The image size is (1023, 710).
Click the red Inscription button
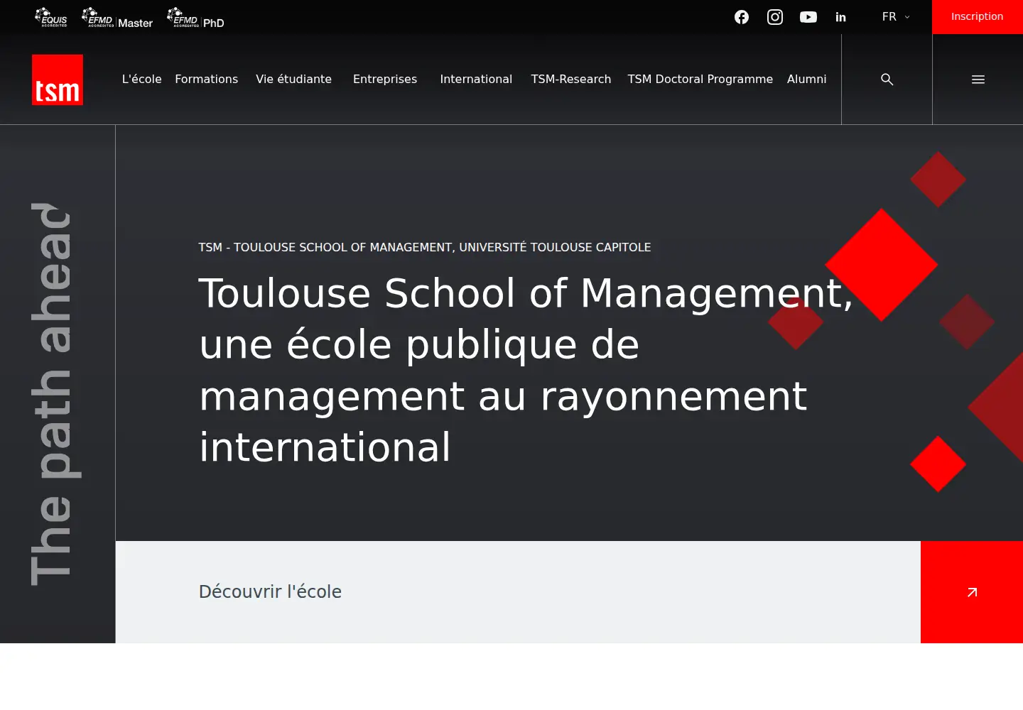(978, 17)
